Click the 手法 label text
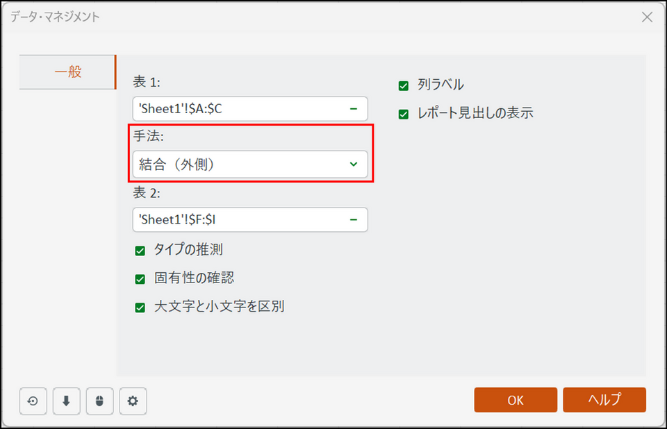Viewport: 667px width, 429px height. click(x=149, y=136)
